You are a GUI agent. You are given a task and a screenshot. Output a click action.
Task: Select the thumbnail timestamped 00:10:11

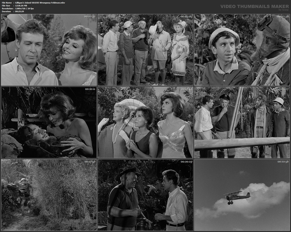pos(49,122)
